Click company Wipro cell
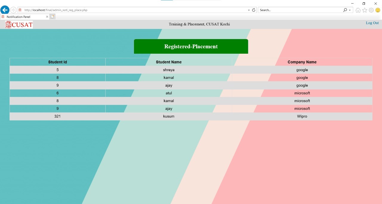 (302, 116)
